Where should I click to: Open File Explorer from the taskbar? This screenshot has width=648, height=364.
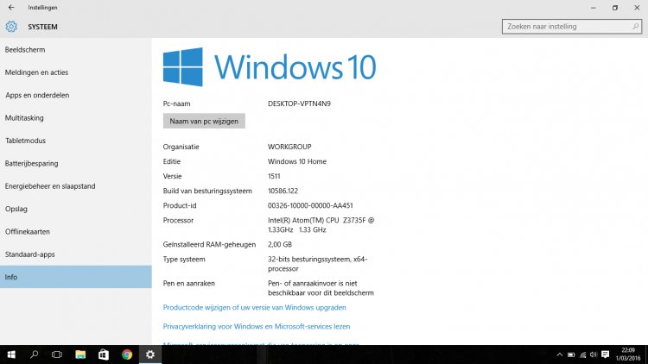click(x=80, y=355)
